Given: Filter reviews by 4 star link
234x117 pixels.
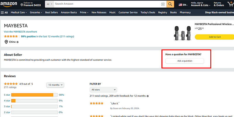Looking at the screenshot, I should 7,101.
